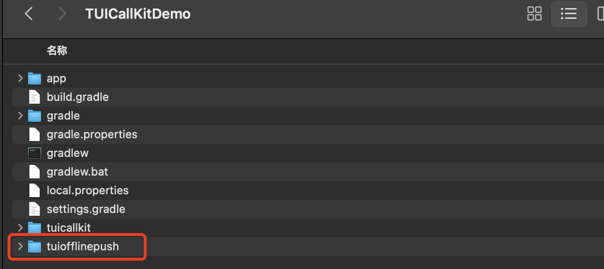Select the list view button
This screenshot has height=269, width=604.
coord(569,14)
